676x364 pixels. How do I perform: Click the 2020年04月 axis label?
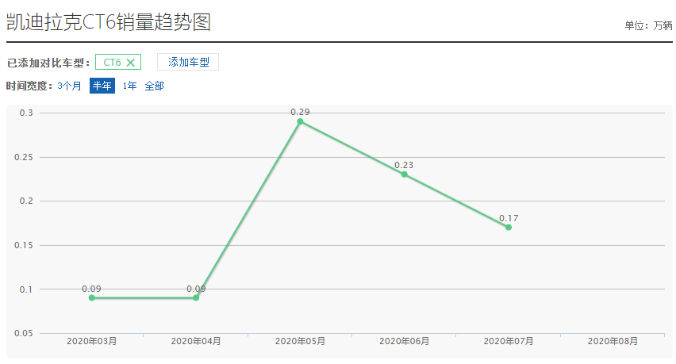tap(196, 341)
